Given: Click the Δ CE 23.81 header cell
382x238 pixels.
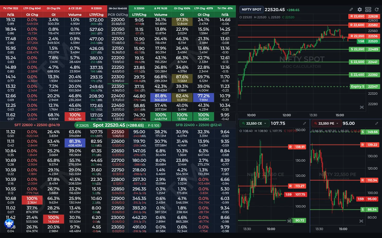Looking at the screenshot, I should point(75,8).
